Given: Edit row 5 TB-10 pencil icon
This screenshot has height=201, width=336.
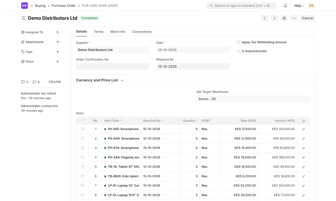Looking at the screenshot, I should point(304,167).
